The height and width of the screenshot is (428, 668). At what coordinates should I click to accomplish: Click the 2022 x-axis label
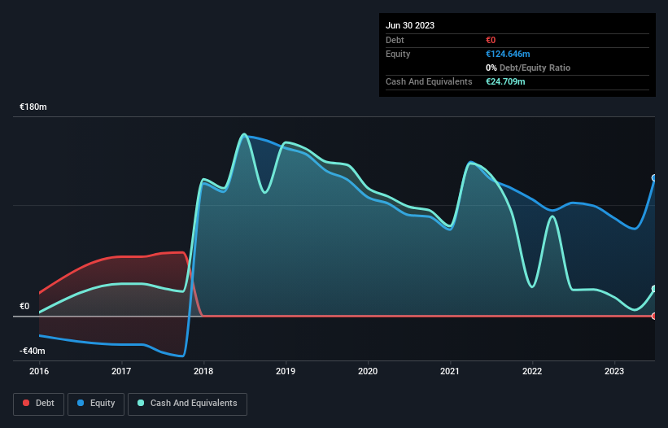(532, 371)
